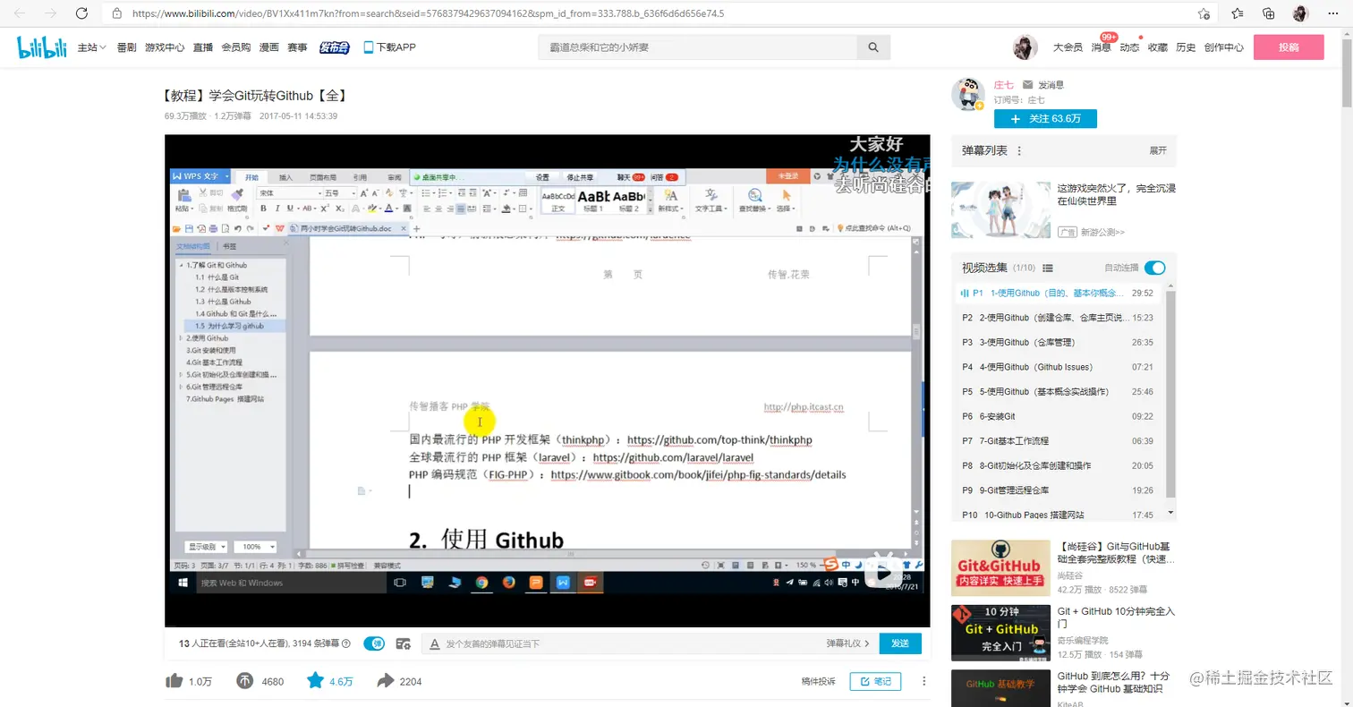This screenshot has width=1353, height=707.
Task: Go back in browser history
Action: [x=20, y=13]
